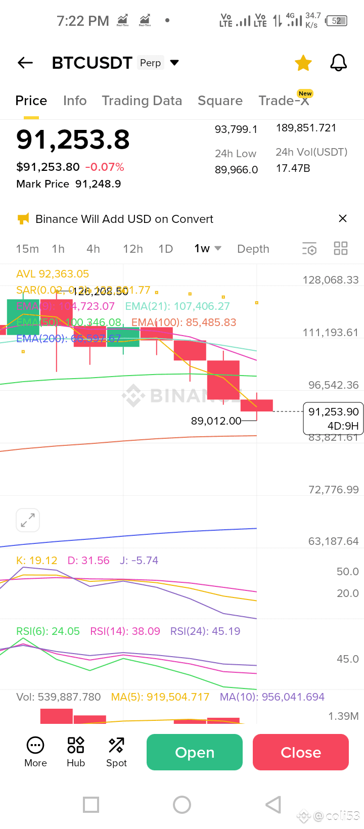Tap the Vol: 539,887.780 label

click(59, 697)
